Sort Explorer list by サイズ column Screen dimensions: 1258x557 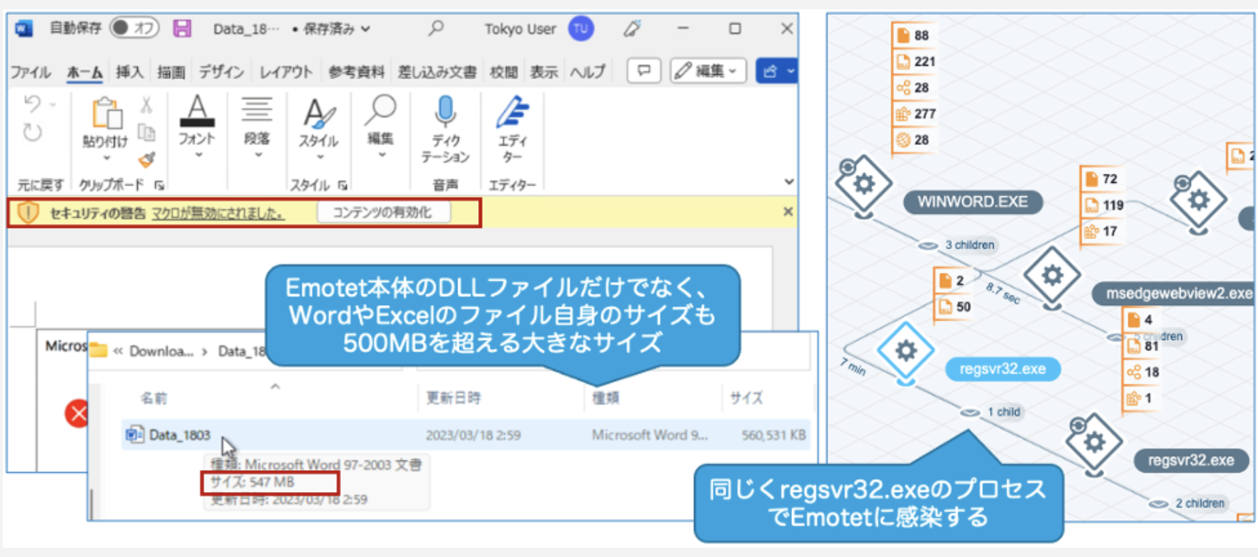(746, 398)
